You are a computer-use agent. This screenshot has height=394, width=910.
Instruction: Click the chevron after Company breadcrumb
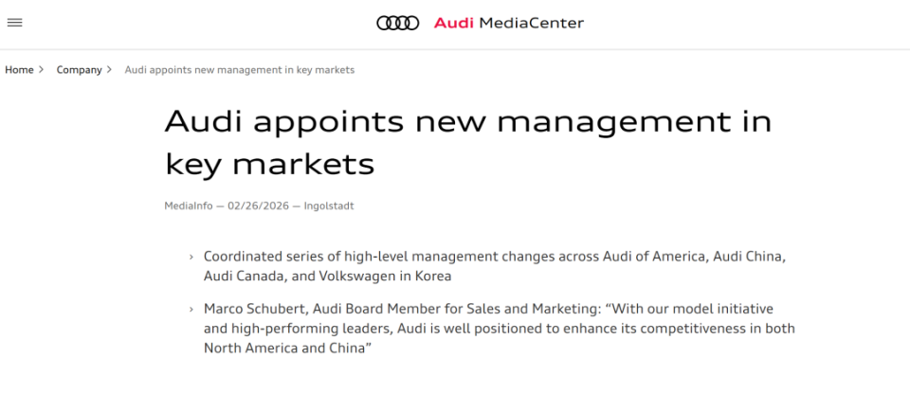tap(110, 70)
